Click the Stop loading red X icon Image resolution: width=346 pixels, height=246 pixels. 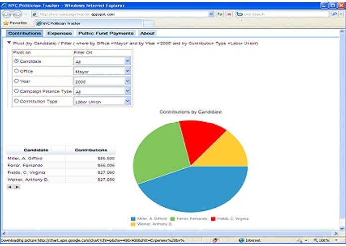(x=229, y=14)
